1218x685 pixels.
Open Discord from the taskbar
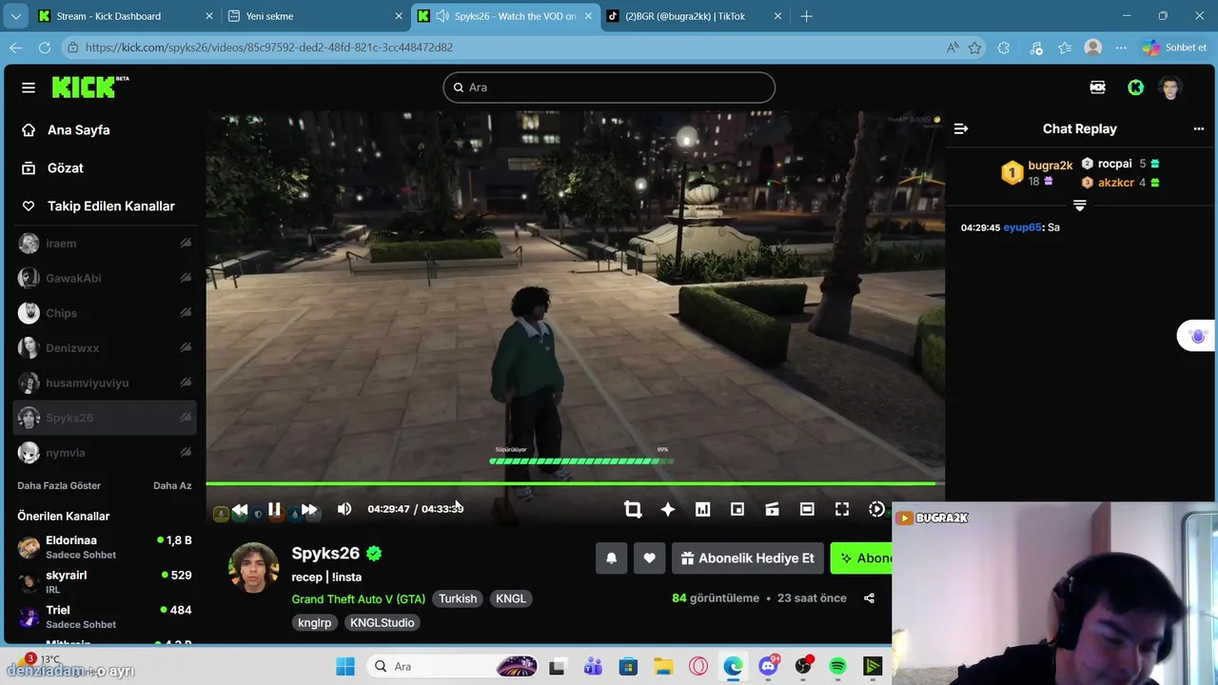pos(768,667)
